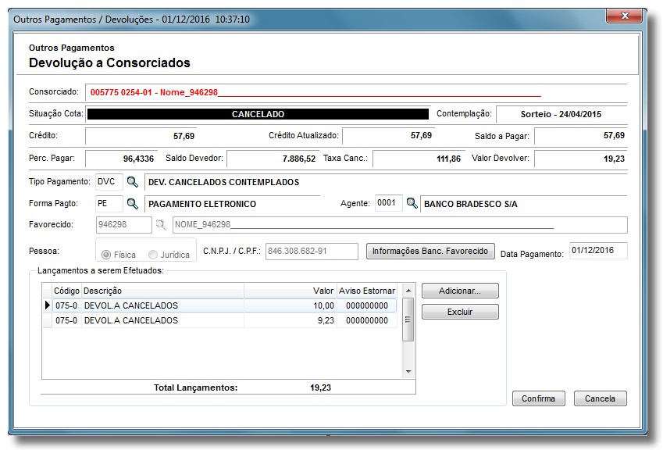Click the CANCELADO status bar
The height and width of the screenshot is (450, 663).
point(258,114)
